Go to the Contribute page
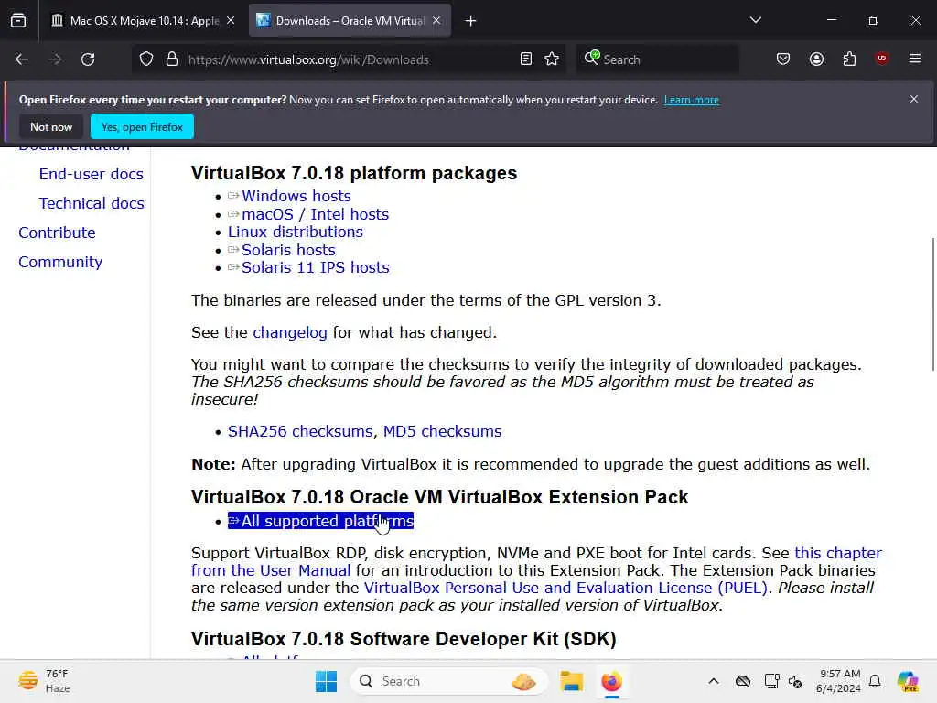This screenshot has height=703, width=937. click(x=57, y=233)
